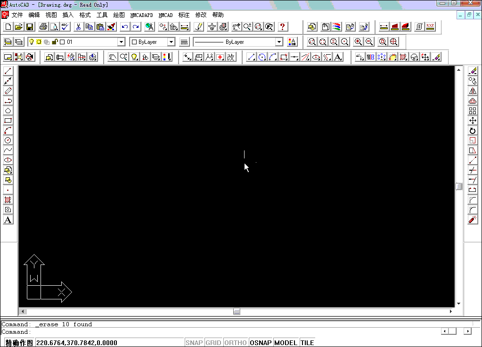The height and width of the screenshot is (347, 482).
Task: Click the layer color swatch square
Action: point(62,42)
